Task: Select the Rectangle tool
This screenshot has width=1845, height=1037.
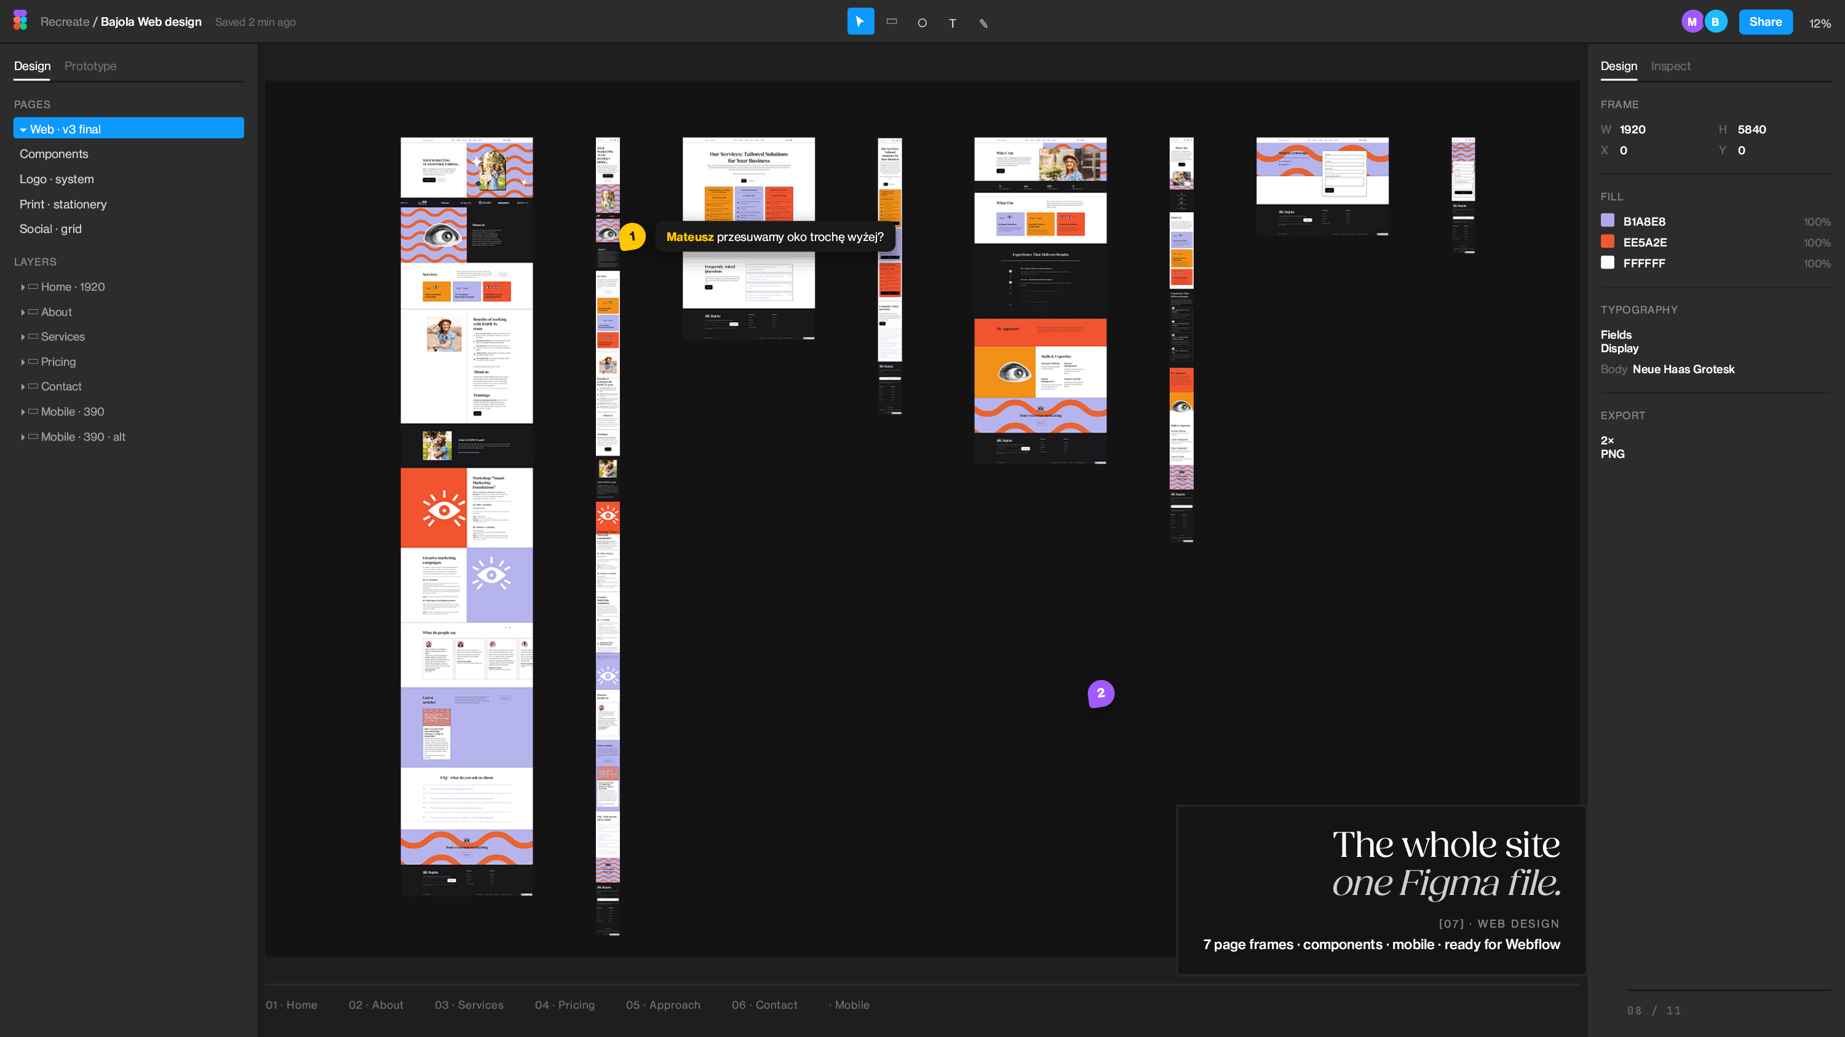Action: (892, 22)
